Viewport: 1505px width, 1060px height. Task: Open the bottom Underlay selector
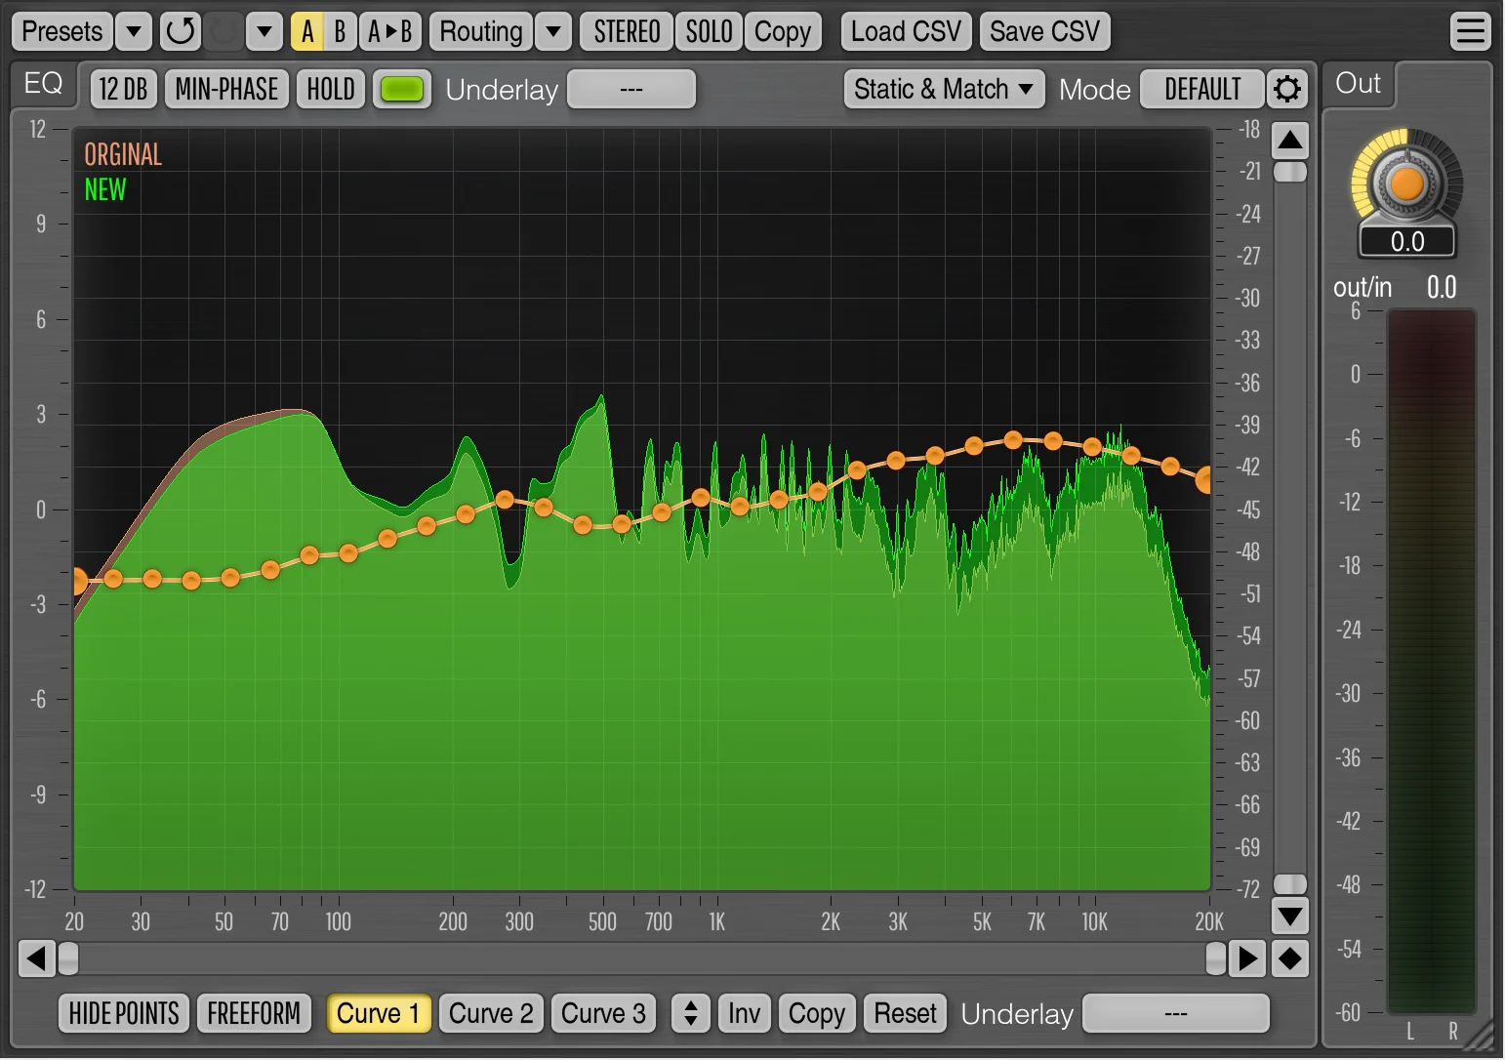point(1176,1013)
